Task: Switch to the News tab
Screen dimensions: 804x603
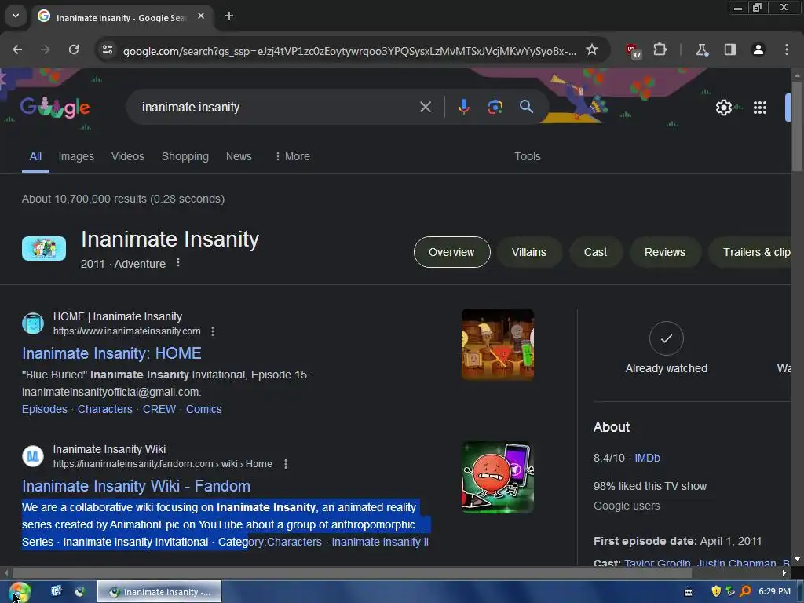Action: point(239,156)
